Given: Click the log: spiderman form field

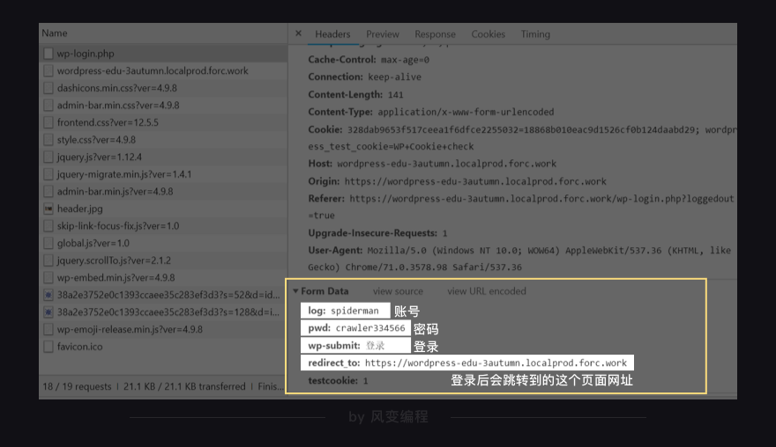Looking at the screenshot, I should (x=345, y=311).
